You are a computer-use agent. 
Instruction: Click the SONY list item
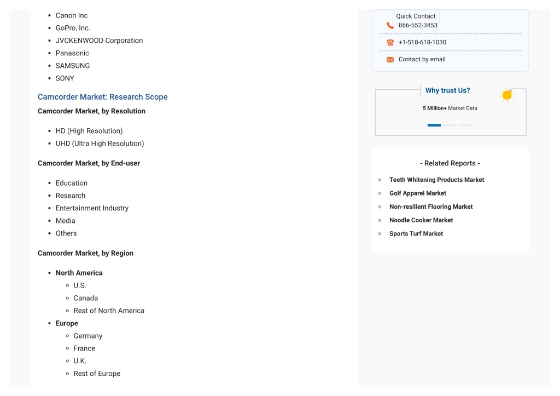[65, 78]
